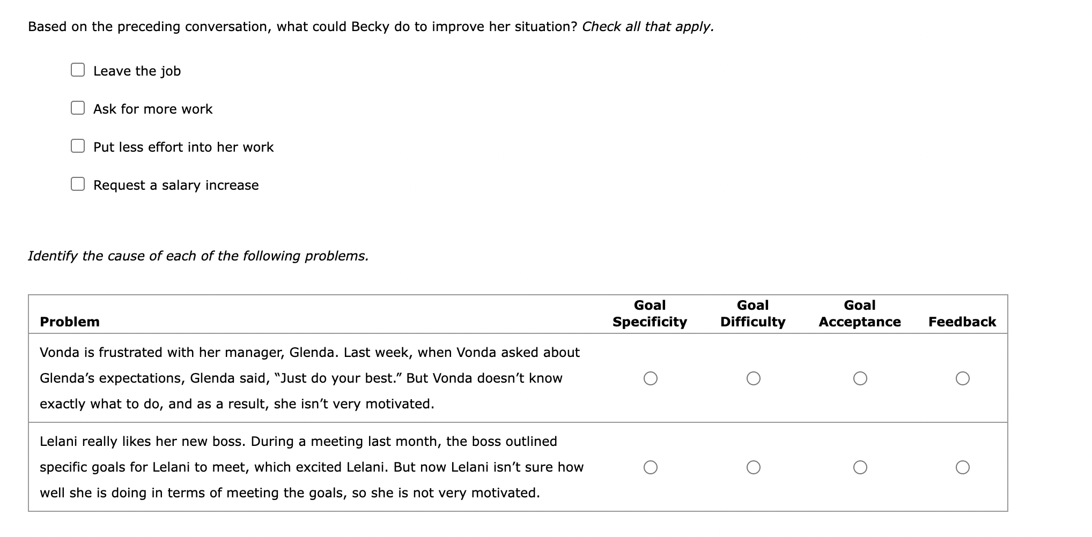Click the 'Request a salary increase' label
The width and height of the screenshot is (1092, 537).
point(176,185)
